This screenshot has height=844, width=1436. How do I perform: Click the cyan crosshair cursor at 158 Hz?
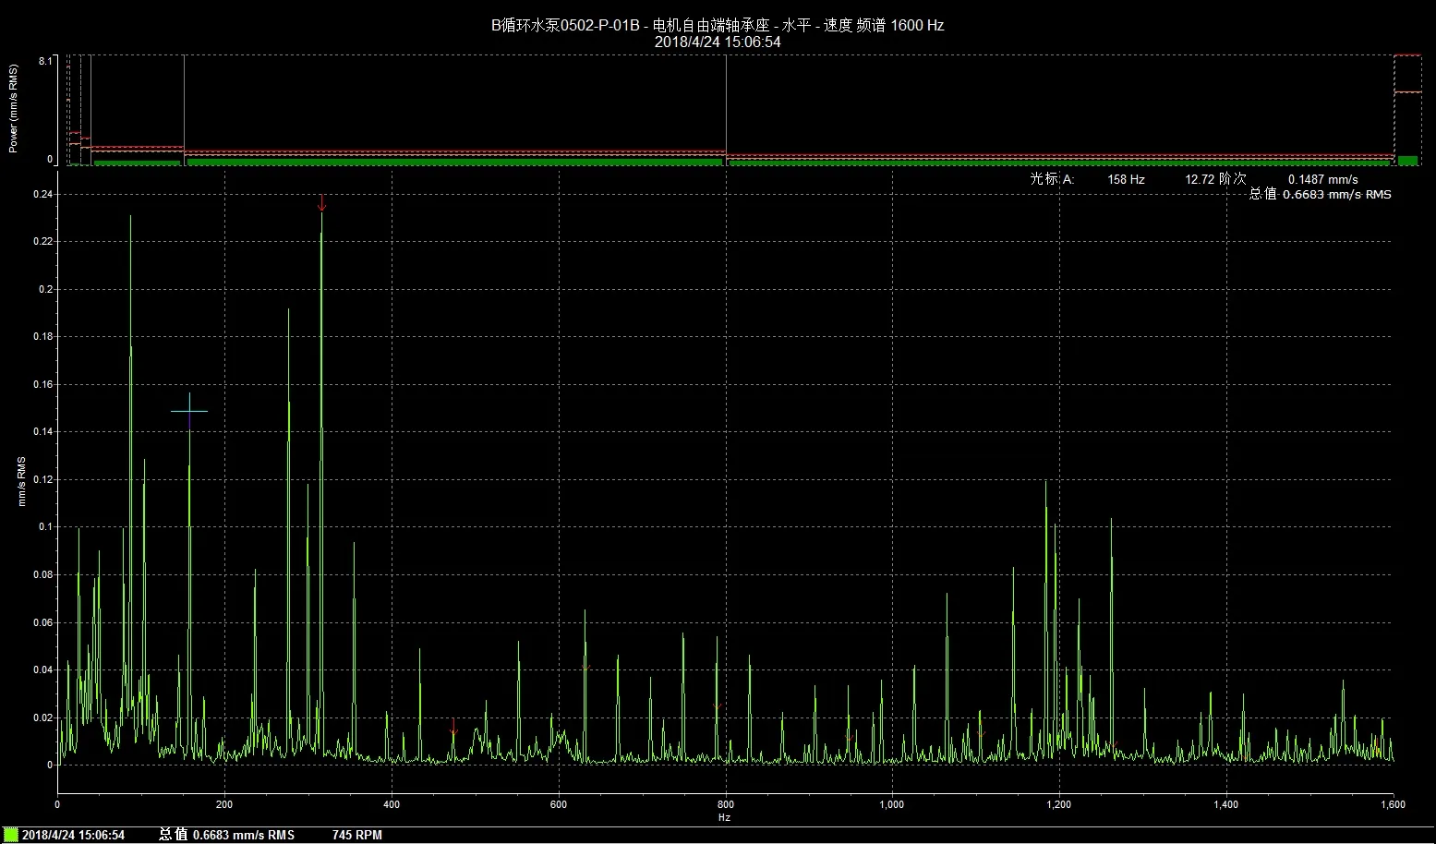[189, 411]
